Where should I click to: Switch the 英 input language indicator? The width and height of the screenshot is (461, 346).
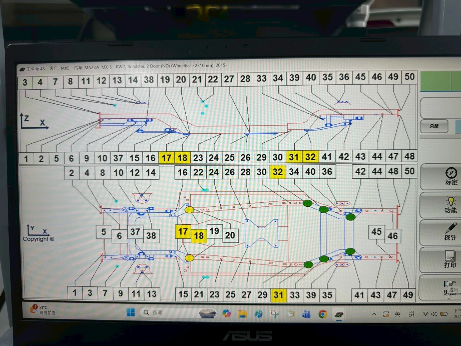coord(397,314)
